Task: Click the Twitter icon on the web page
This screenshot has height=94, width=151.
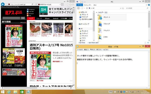Action: coord(28,12)
